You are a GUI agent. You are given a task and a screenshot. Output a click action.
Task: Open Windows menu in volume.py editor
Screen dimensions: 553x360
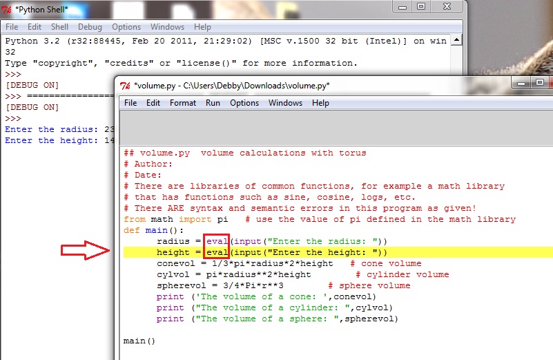click(x=285, y=103)
